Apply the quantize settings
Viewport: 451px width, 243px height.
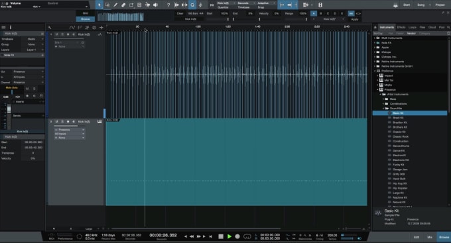[355, 19]
